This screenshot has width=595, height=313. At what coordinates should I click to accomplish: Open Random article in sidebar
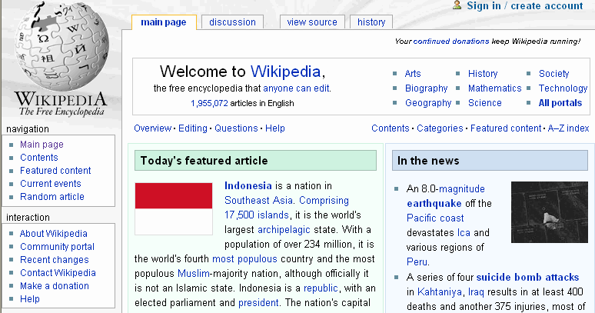click(52, 197)
